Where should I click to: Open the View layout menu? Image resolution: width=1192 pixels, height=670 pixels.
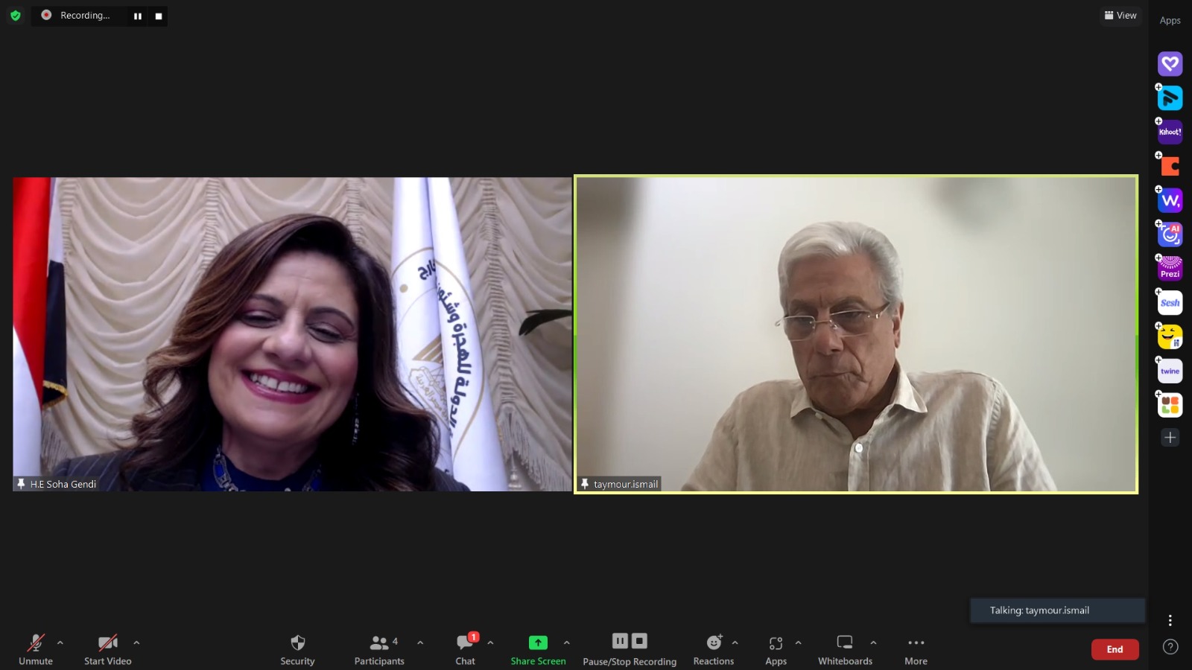(1120, 16)
